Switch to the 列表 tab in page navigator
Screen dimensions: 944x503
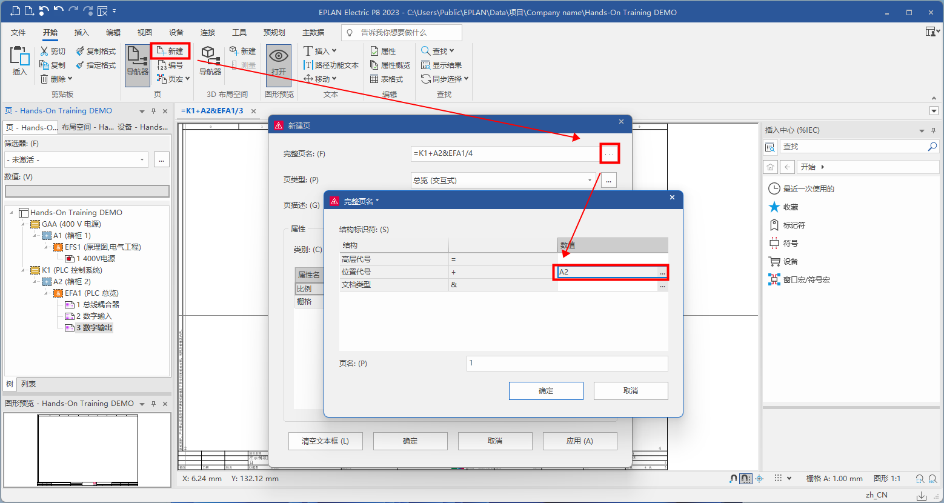[x=28, y=384]
